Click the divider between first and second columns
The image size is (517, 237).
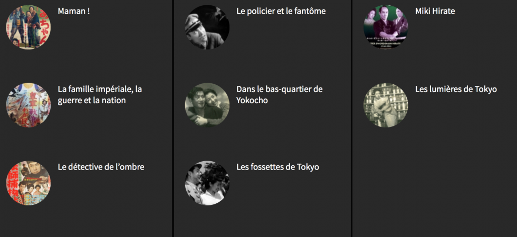[x=173, y=118]
